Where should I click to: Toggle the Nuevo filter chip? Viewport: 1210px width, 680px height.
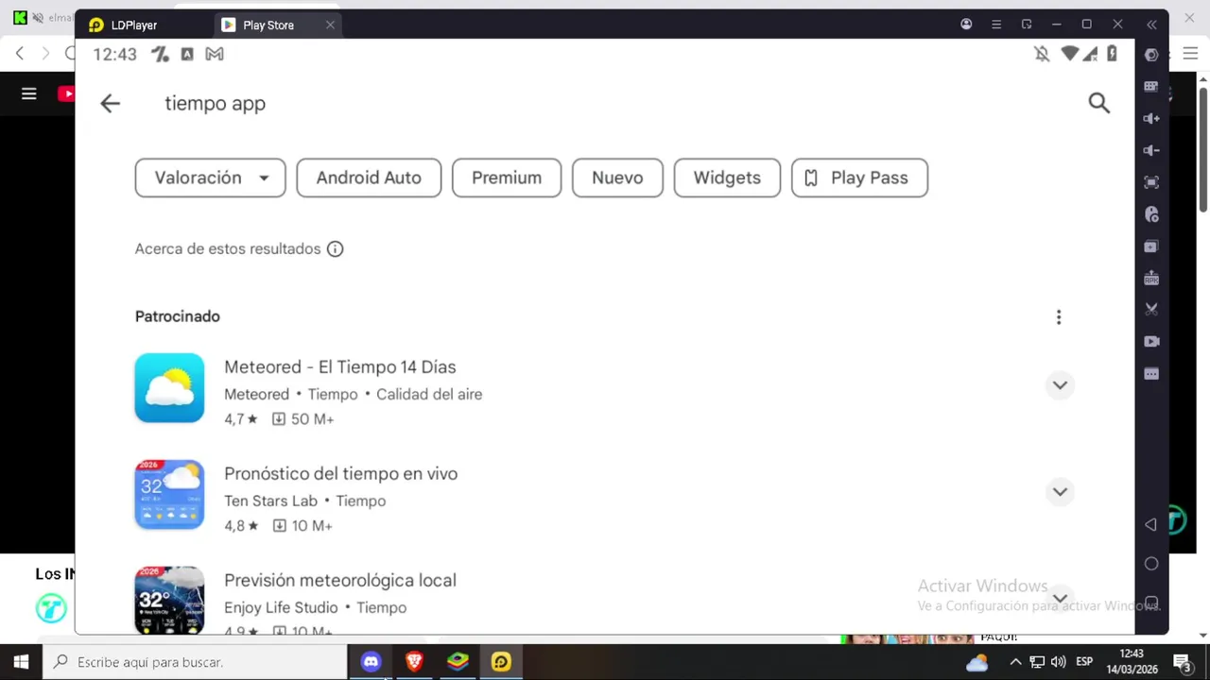(x=617, y=178)
